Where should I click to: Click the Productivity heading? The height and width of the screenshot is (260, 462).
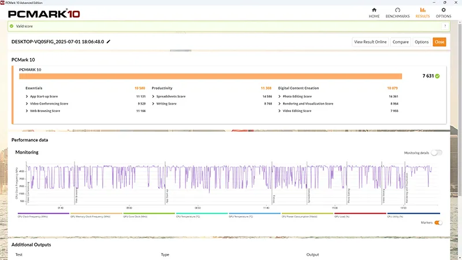pos(162,88)
